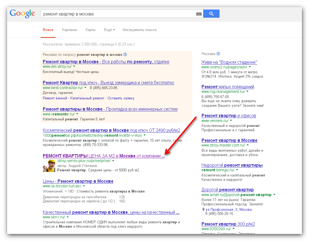The image size is (309, 241).
Task: Expand arrow next to remont.beregu.ru/
Action: point(237,170)
